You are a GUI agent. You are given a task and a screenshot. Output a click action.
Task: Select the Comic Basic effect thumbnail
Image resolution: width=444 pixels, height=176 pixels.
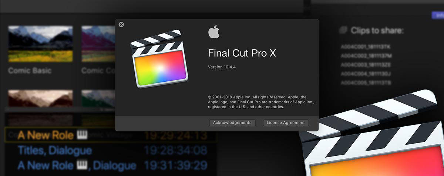(x=40, y=43)
